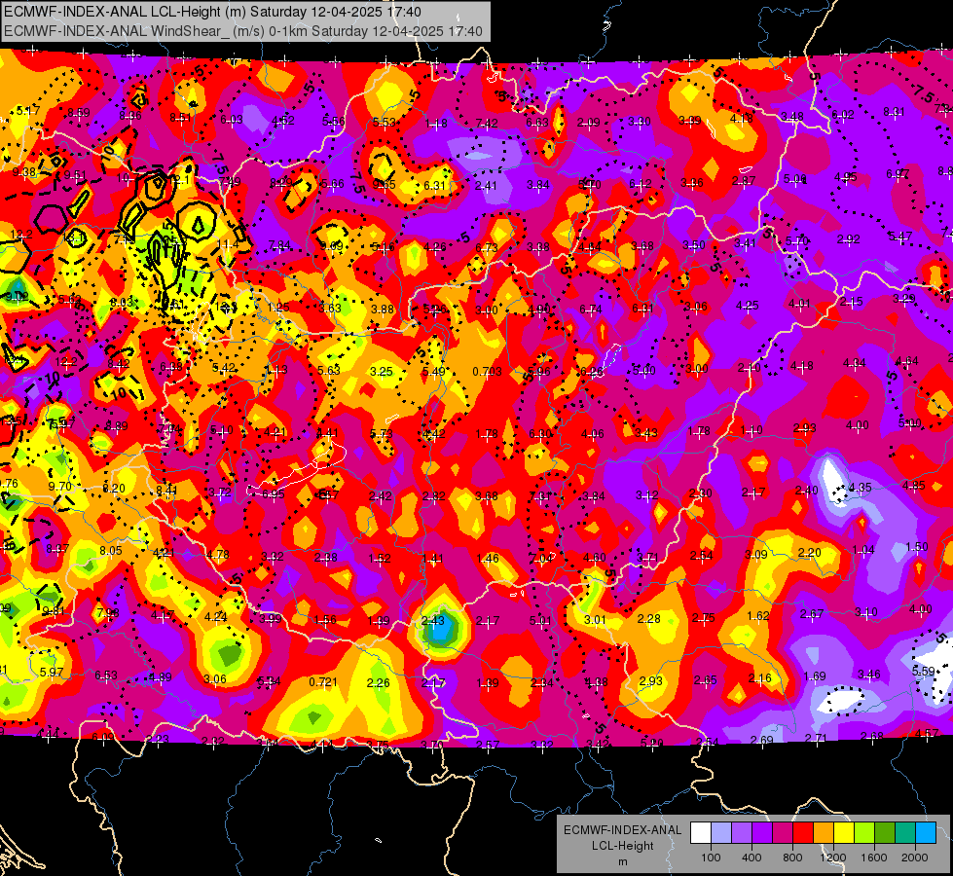953x876 pixels.
Task: Click the grid value 11.4
Action: [x=227, y=244]
